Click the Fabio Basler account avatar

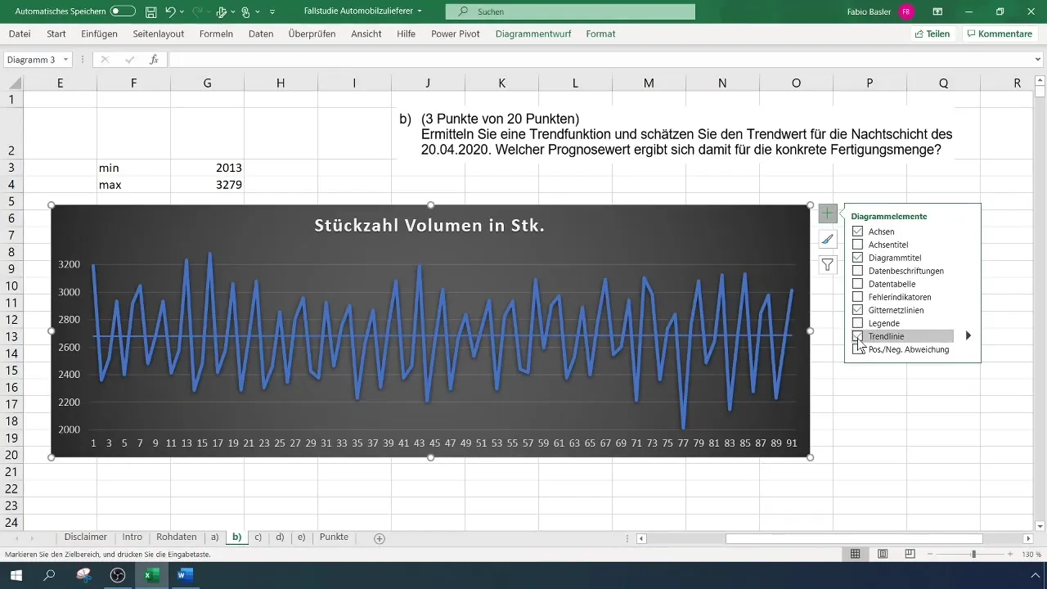[x=906, y=12]
